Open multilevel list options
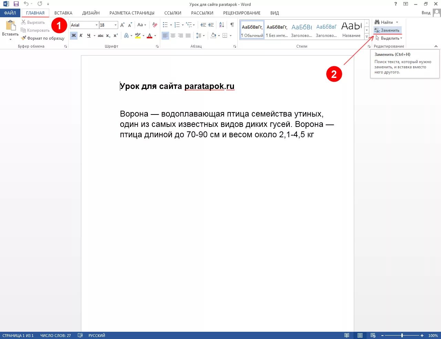Image resolution: width=441 pixels, height=339 pixels. (x=190, y=25)
